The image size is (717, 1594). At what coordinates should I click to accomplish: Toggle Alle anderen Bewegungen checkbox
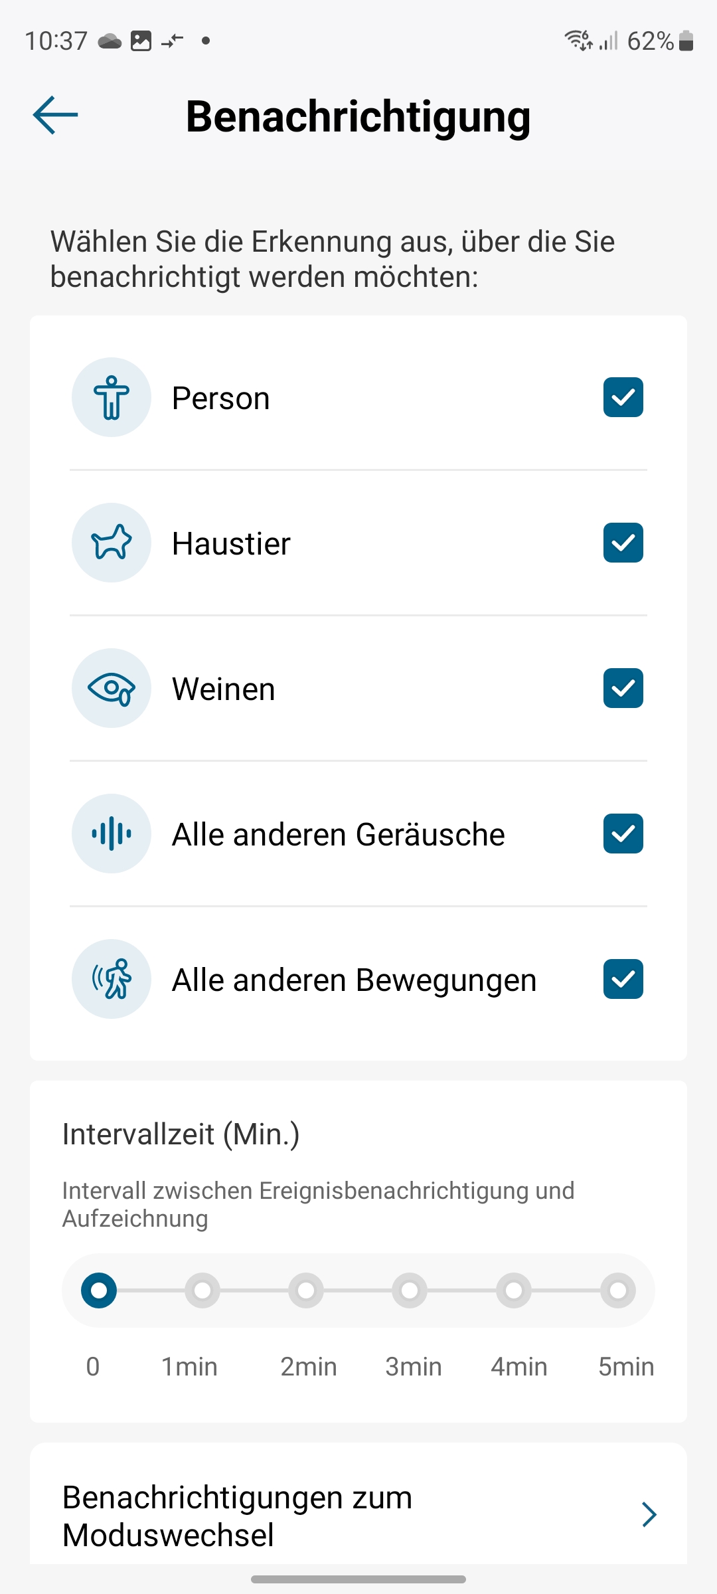click(x=623, y=979)
